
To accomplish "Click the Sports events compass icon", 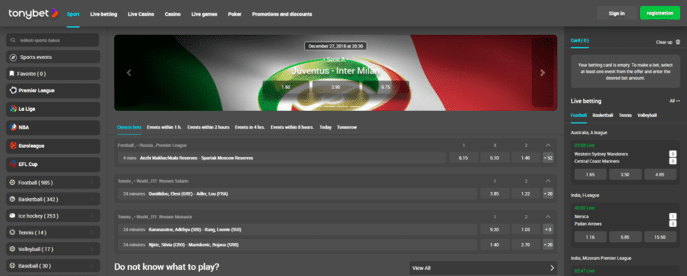I will click(13, 57).
